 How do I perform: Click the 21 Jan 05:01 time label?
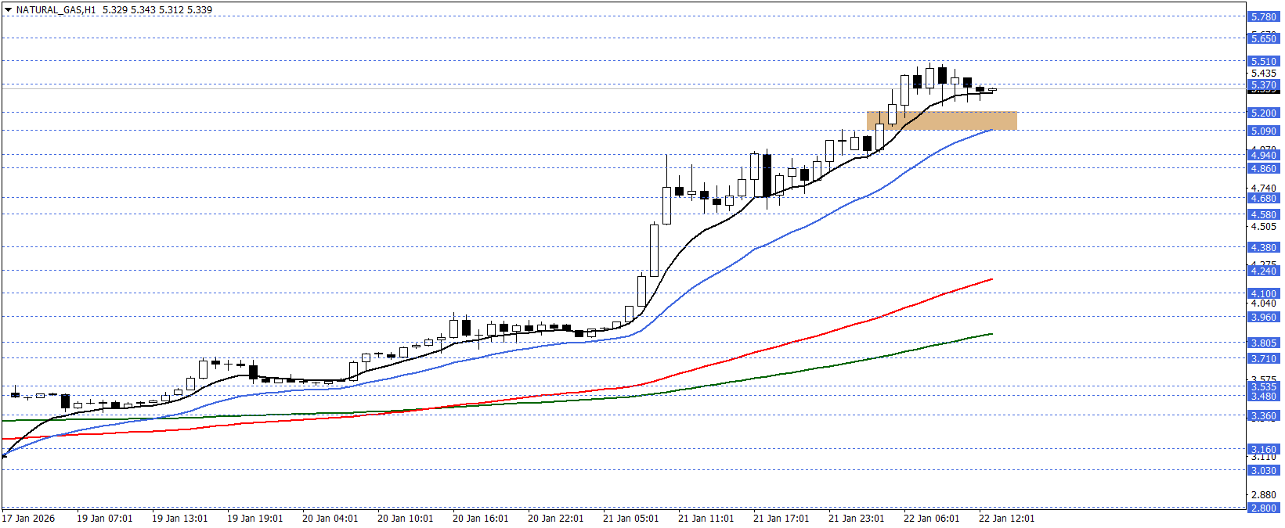pyautogui.click(x=630, y=518)
